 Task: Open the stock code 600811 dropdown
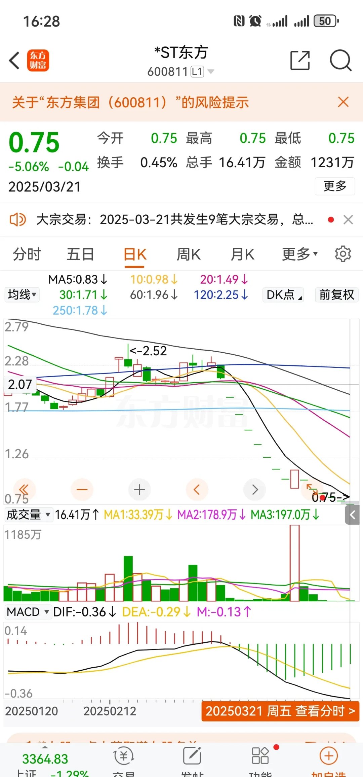[180, 72]
